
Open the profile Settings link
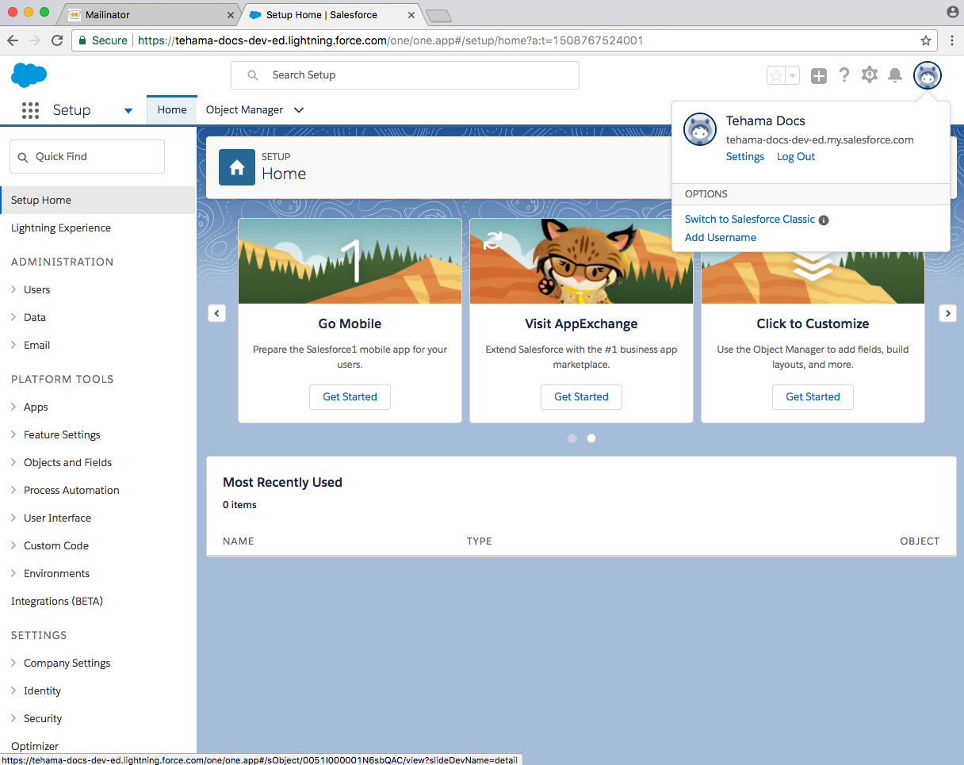point(745,157)
